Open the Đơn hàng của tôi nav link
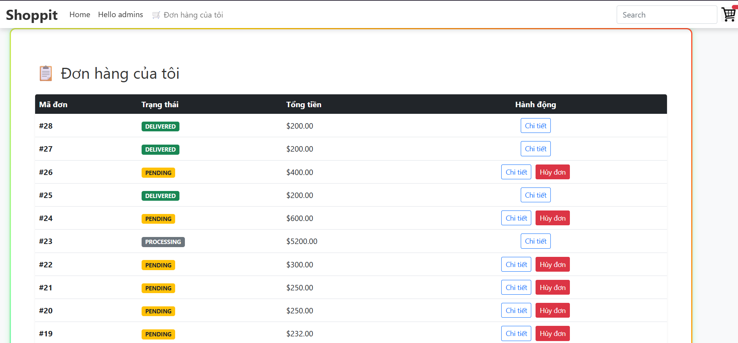The height and width of the screenshot is (343, 738). coord(193,15)
